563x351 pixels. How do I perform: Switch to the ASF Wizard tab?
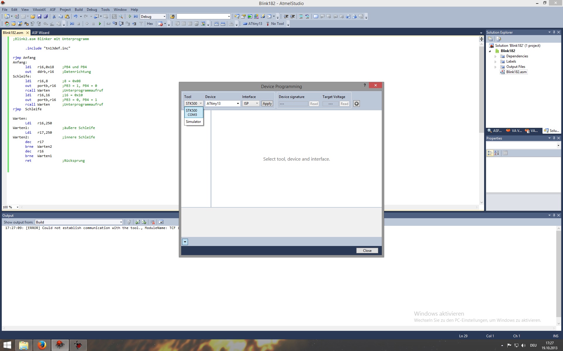tap(40, 33)
